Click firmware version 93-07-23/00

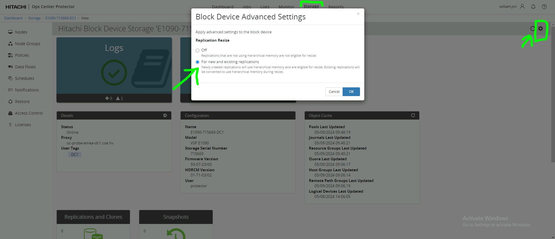tap(201, 164)
